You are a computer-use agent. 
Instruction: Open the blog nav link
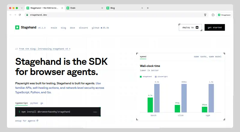click(x=63, y=28)
